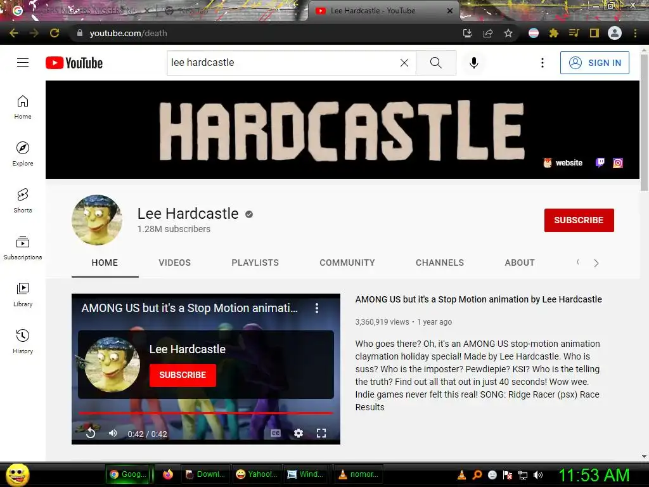The width and height of the screenshot is (649, 487).
Task: Click SUBSCRIBE inside the video end card
Action: (183, 375)
